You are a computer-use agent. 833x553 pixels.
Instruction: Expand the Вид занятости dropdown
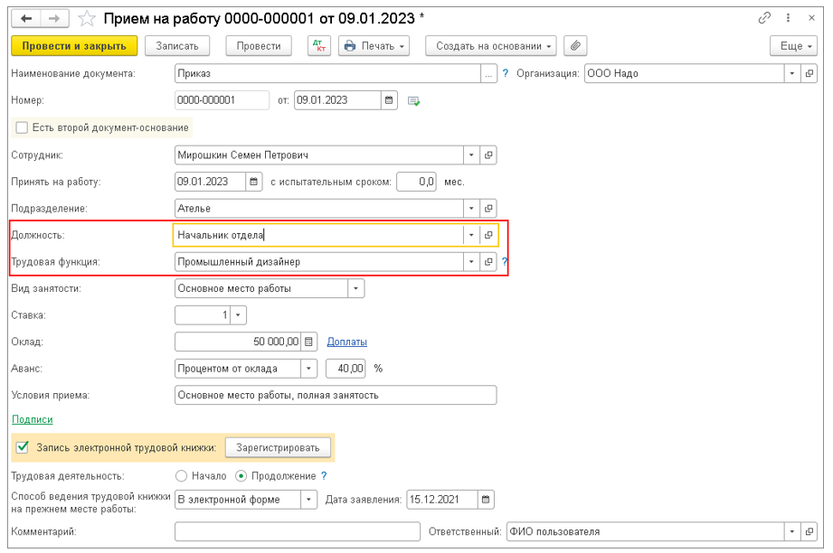(x=356, y=289)
